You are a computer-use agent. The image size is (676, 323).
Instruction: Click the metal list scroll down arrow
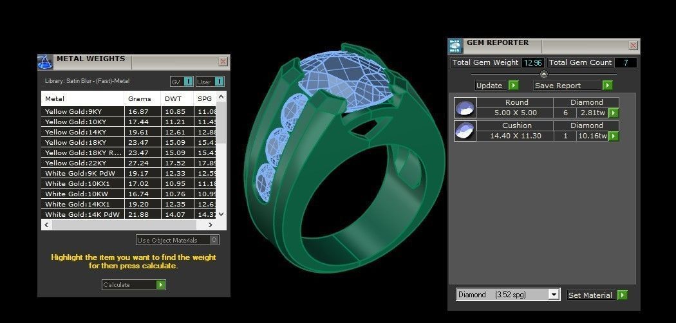point(221,214)
